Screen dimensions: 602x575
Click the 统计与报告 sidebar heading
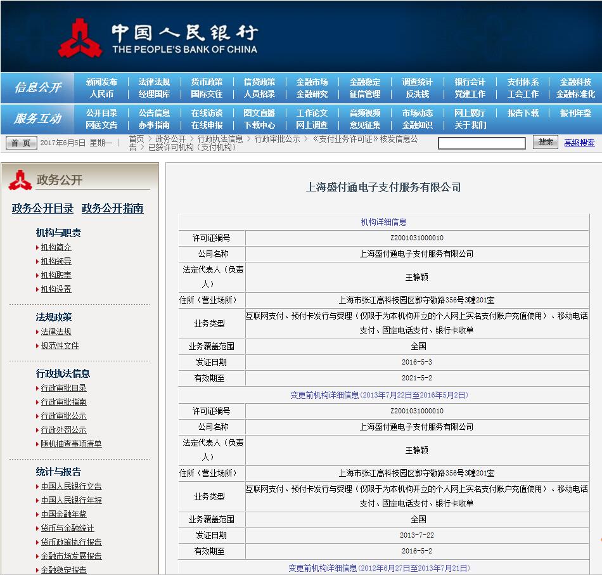click(x=58, y=472)
